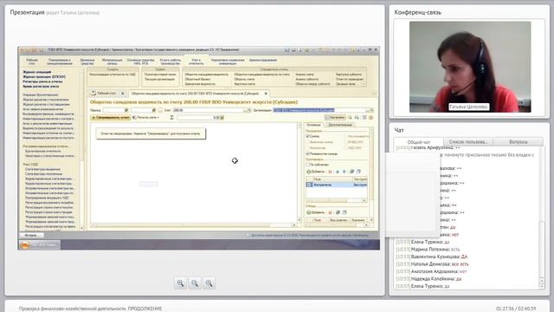The image size is (554, 312).
Task: Switch to Основные settings tab
Action: coord(313,125)
